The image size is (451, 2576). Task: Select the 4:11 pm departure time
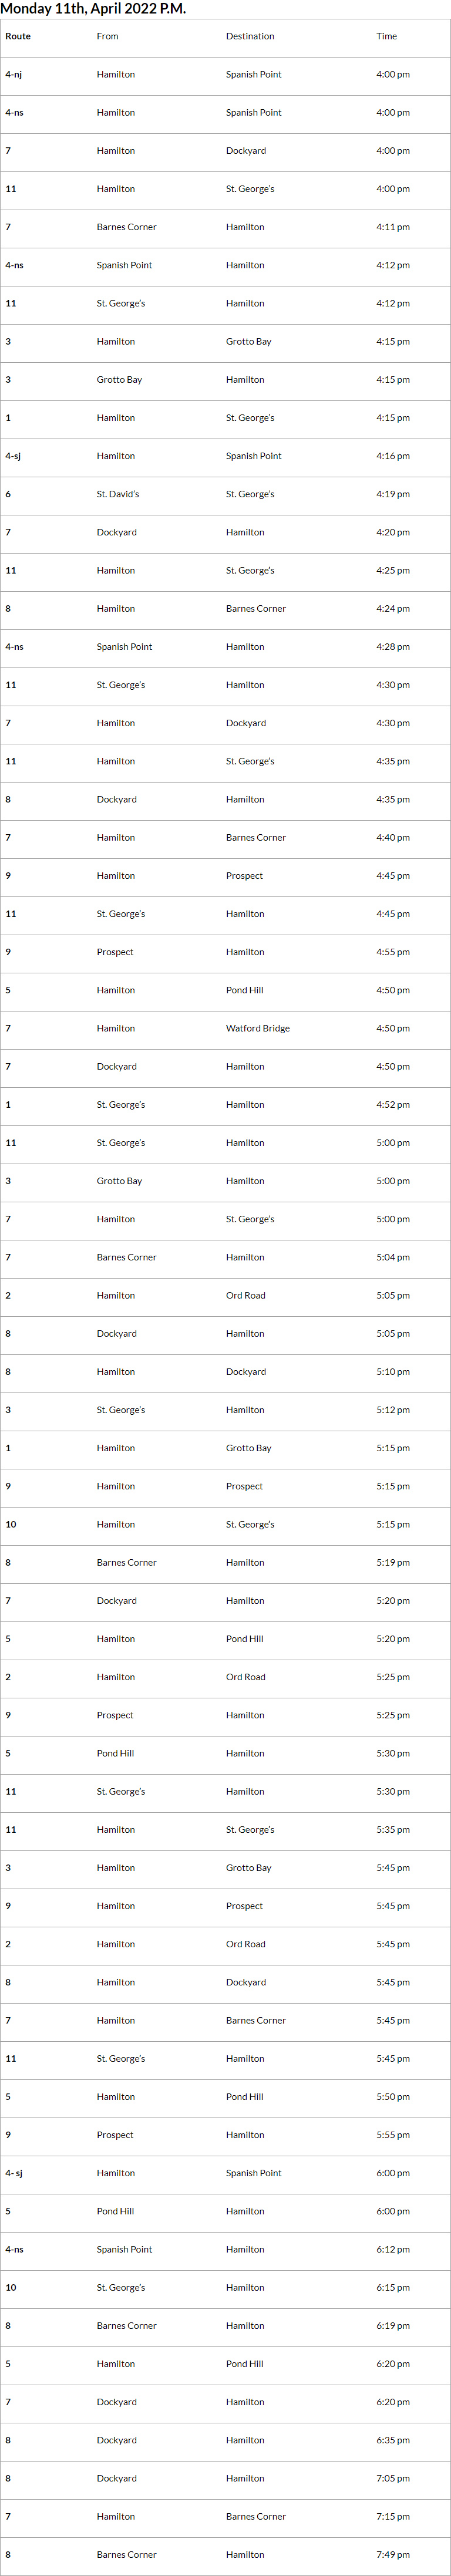[393, 227]
